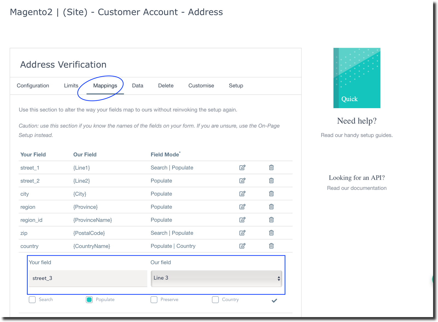Open the Read our documentation link

pyautogui.click(x=356, y=188)
